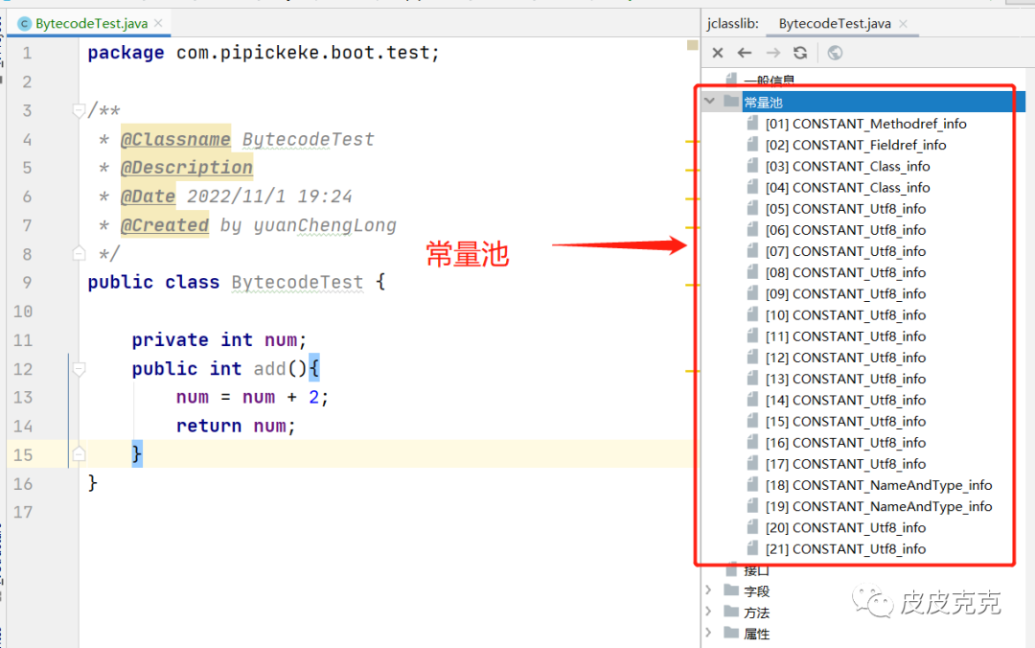The width and height of the screenshot is (1035, 648).
Task: Expand the 字段 tree node
Action: 708,590
